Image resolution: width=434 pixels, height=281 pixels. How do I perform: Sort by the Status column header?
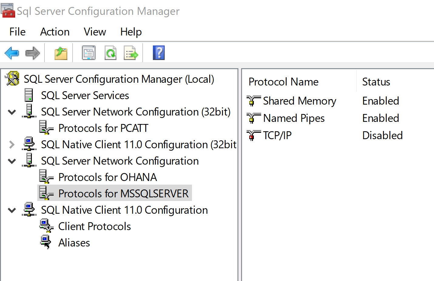[376, 82]
